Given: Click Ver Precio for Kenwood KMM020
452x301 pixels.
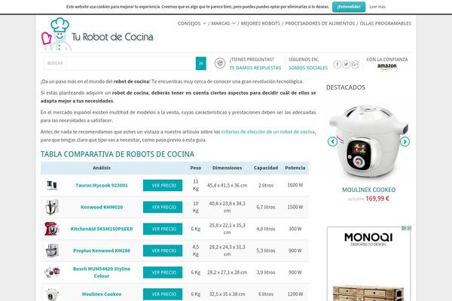Looking at the screenshot, I should click(x=163, y=207).
